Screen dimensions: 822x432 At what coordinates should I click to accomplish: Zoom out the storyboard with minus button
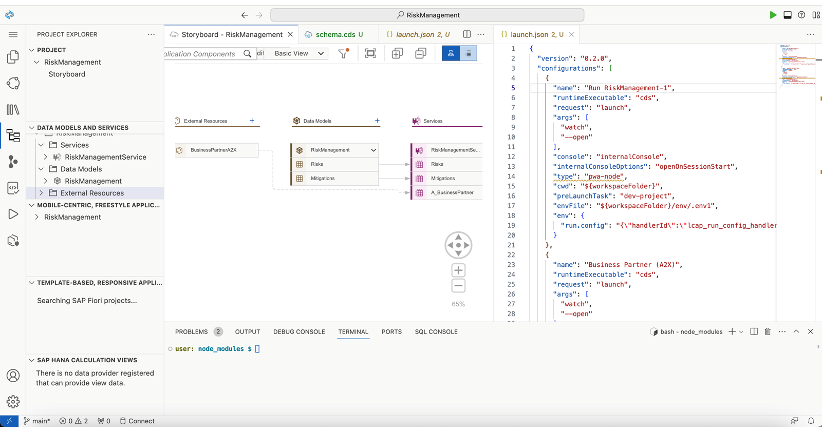458,286
